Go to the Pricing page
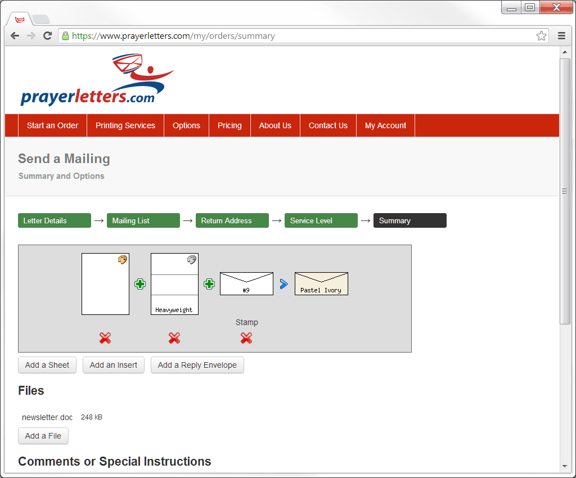The height and width of the screenshot is (478, 576). point(229,125)
